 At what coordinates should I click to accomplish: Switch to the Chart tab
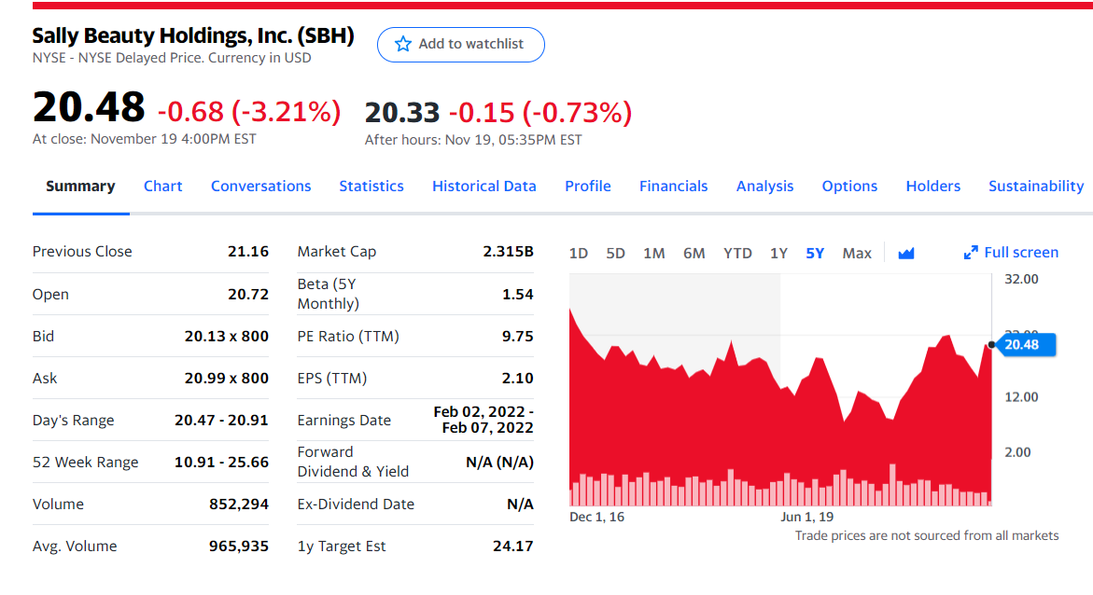[x=163, y=186]
